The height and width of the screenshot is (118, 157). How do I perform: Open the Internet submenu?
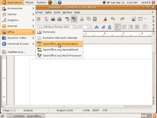[x=18, y=26]
